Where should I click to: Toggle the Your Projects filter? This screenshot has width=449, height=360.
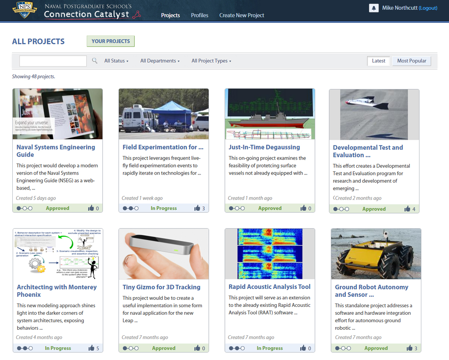(x=110, y=41)
